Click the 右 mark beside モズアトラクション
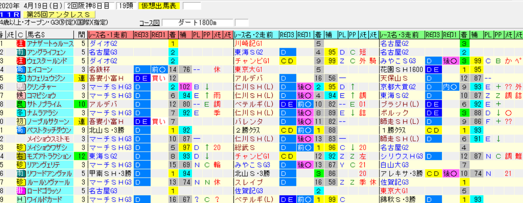Screen dimensions: 523x203 20,156
